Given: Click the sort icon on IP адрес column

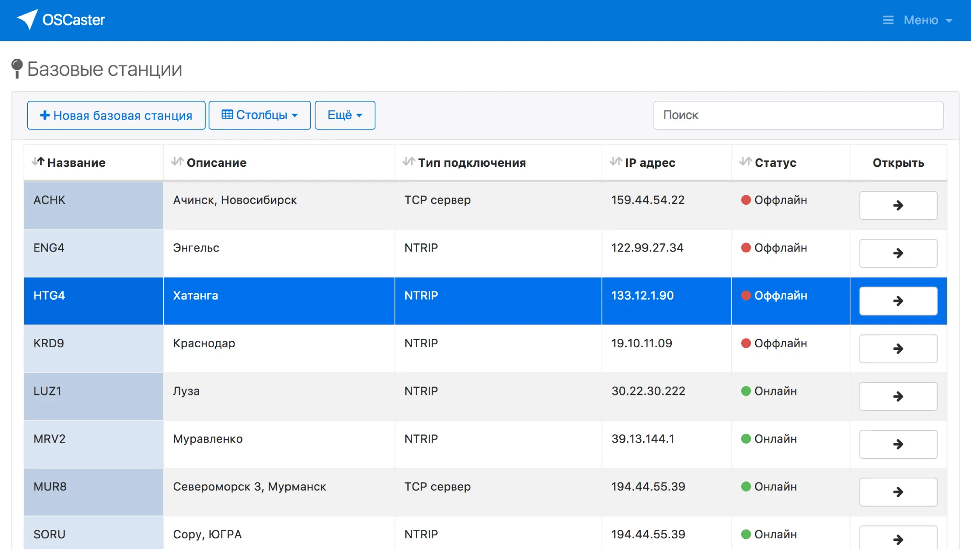Looking at the screenshot, I should point(616,162).
